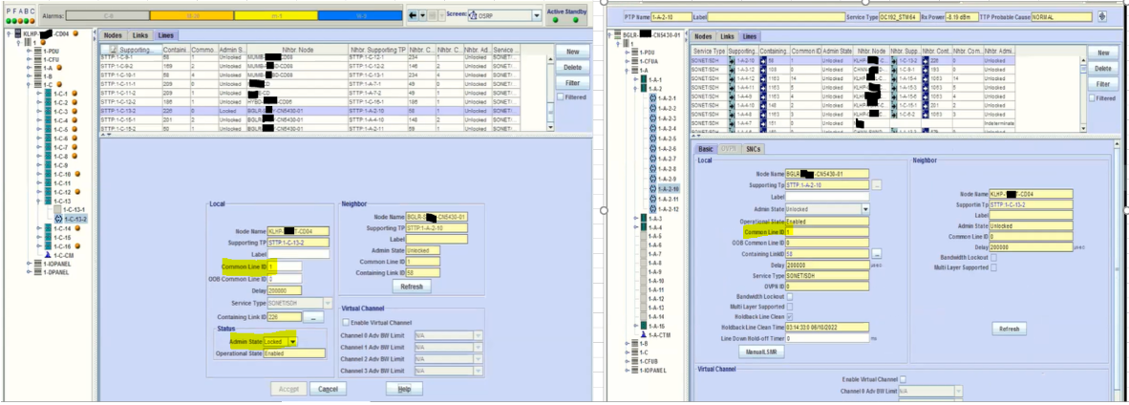Click the Cancel button
The image size is (1129, 405).
[328, 389]
